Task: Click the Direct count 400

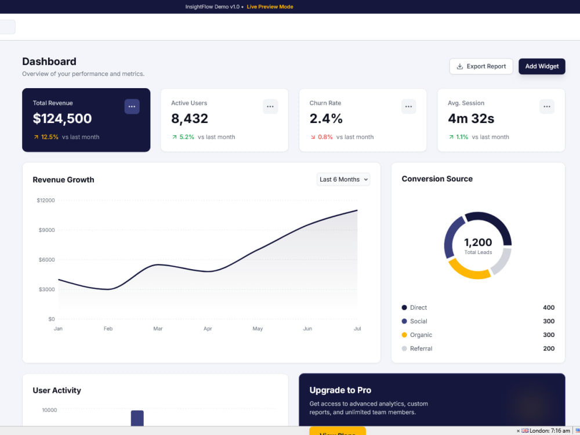Action: [549, 307]
